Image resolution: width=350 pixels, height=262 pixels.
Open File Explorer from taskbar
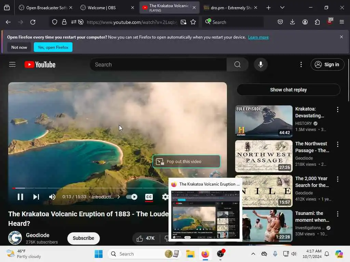click(x=190, y=254)
